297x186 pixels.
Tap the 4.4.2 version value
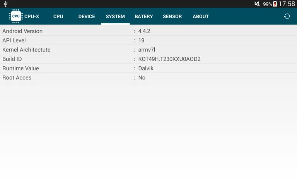click(x=144, y=31)
